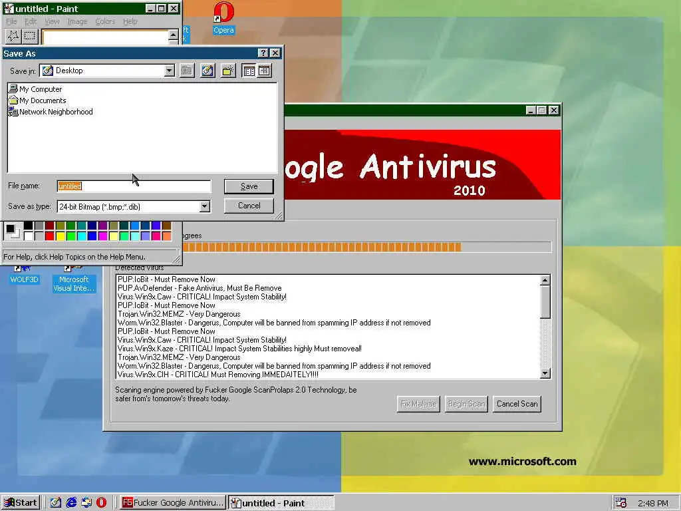Click Save in the Save As dialog
Screen dimensions: 681x511
coord(249,186)
